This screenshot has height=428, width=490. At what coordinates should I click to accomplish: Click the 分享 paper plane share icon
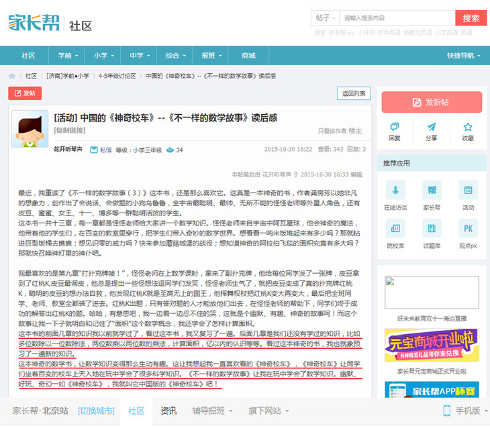pyautogui.click(x=431, y=127)
